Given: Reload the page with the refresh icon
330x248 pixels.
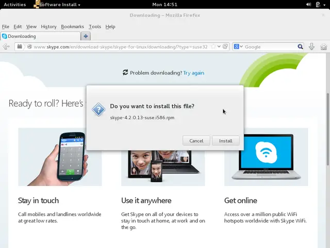Looking at the screenshot, I should 225,47.
